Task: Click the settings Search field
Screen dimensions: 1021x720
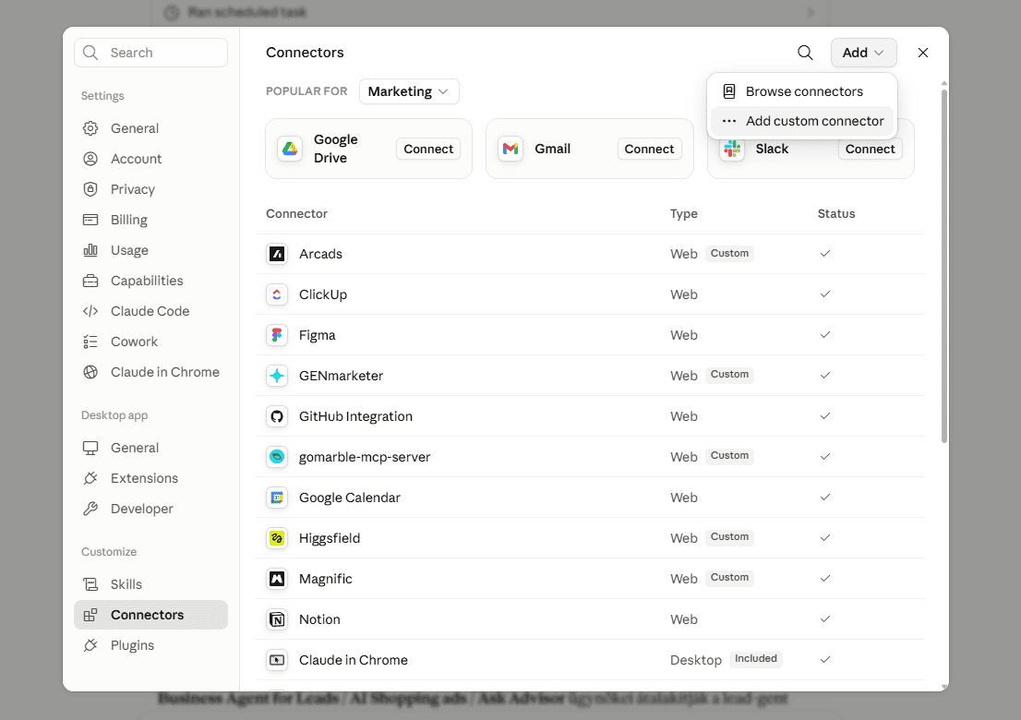Action: pos(151,53)
